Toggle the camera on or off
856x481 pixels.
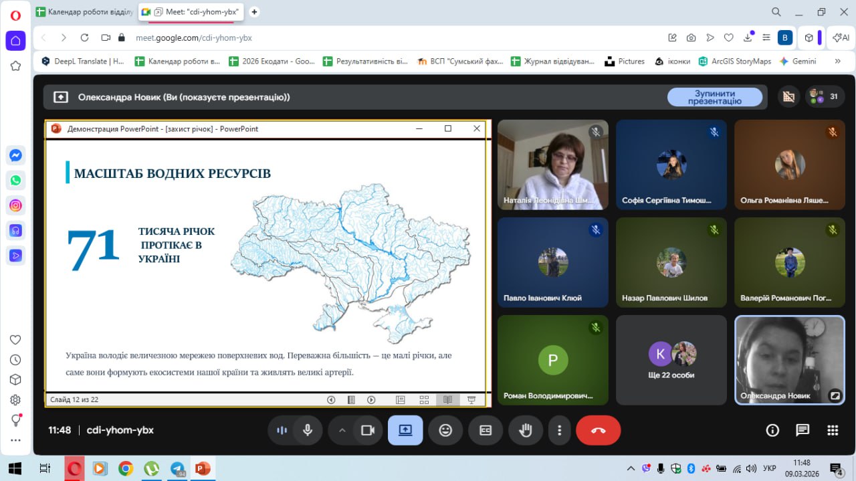367,430
